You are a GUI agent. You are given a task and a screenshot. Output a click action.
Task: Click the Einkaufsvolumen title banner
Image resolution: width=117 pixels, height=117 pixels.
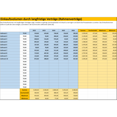[x=58, y=19]
